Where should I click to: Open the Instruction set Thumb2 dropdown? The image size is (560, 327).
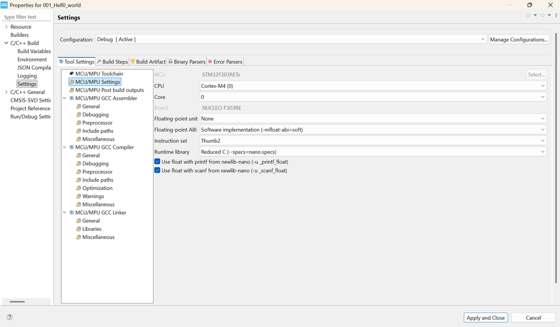point(373,141)
